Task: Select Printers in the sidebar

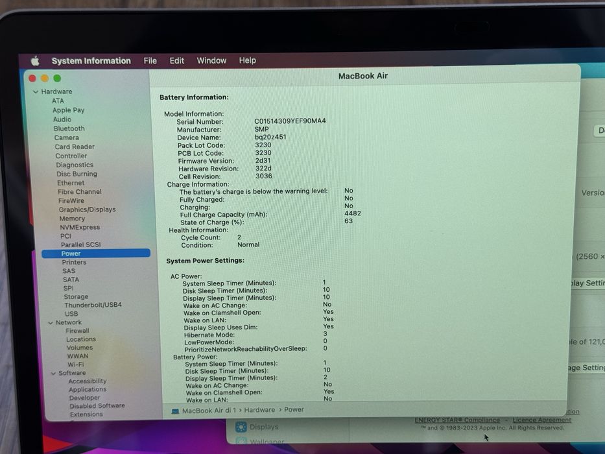Action: [74, 262]
